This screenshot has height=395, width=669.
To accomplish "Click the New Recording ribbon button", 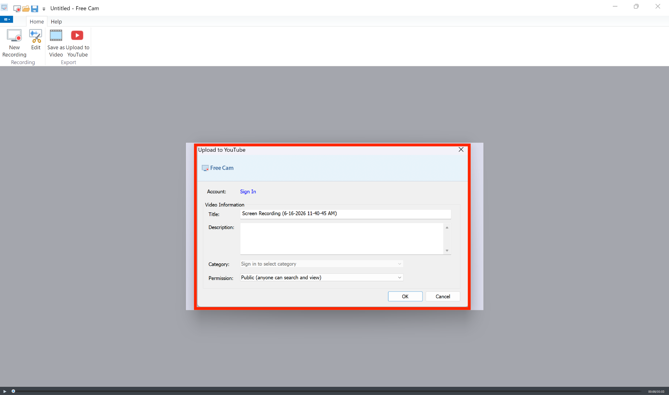I will pos(14,43).
